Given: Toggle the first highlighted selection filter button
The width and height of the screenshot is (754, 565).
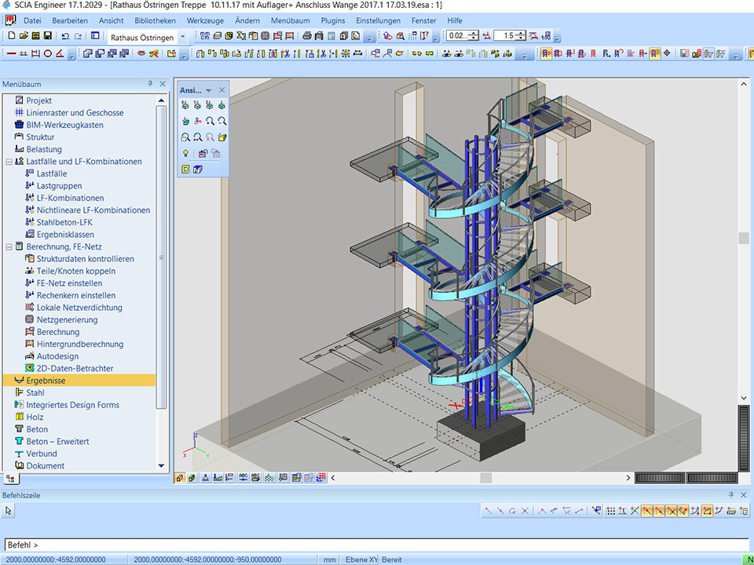Looking at the screenshot, I should tap(546, 54).
